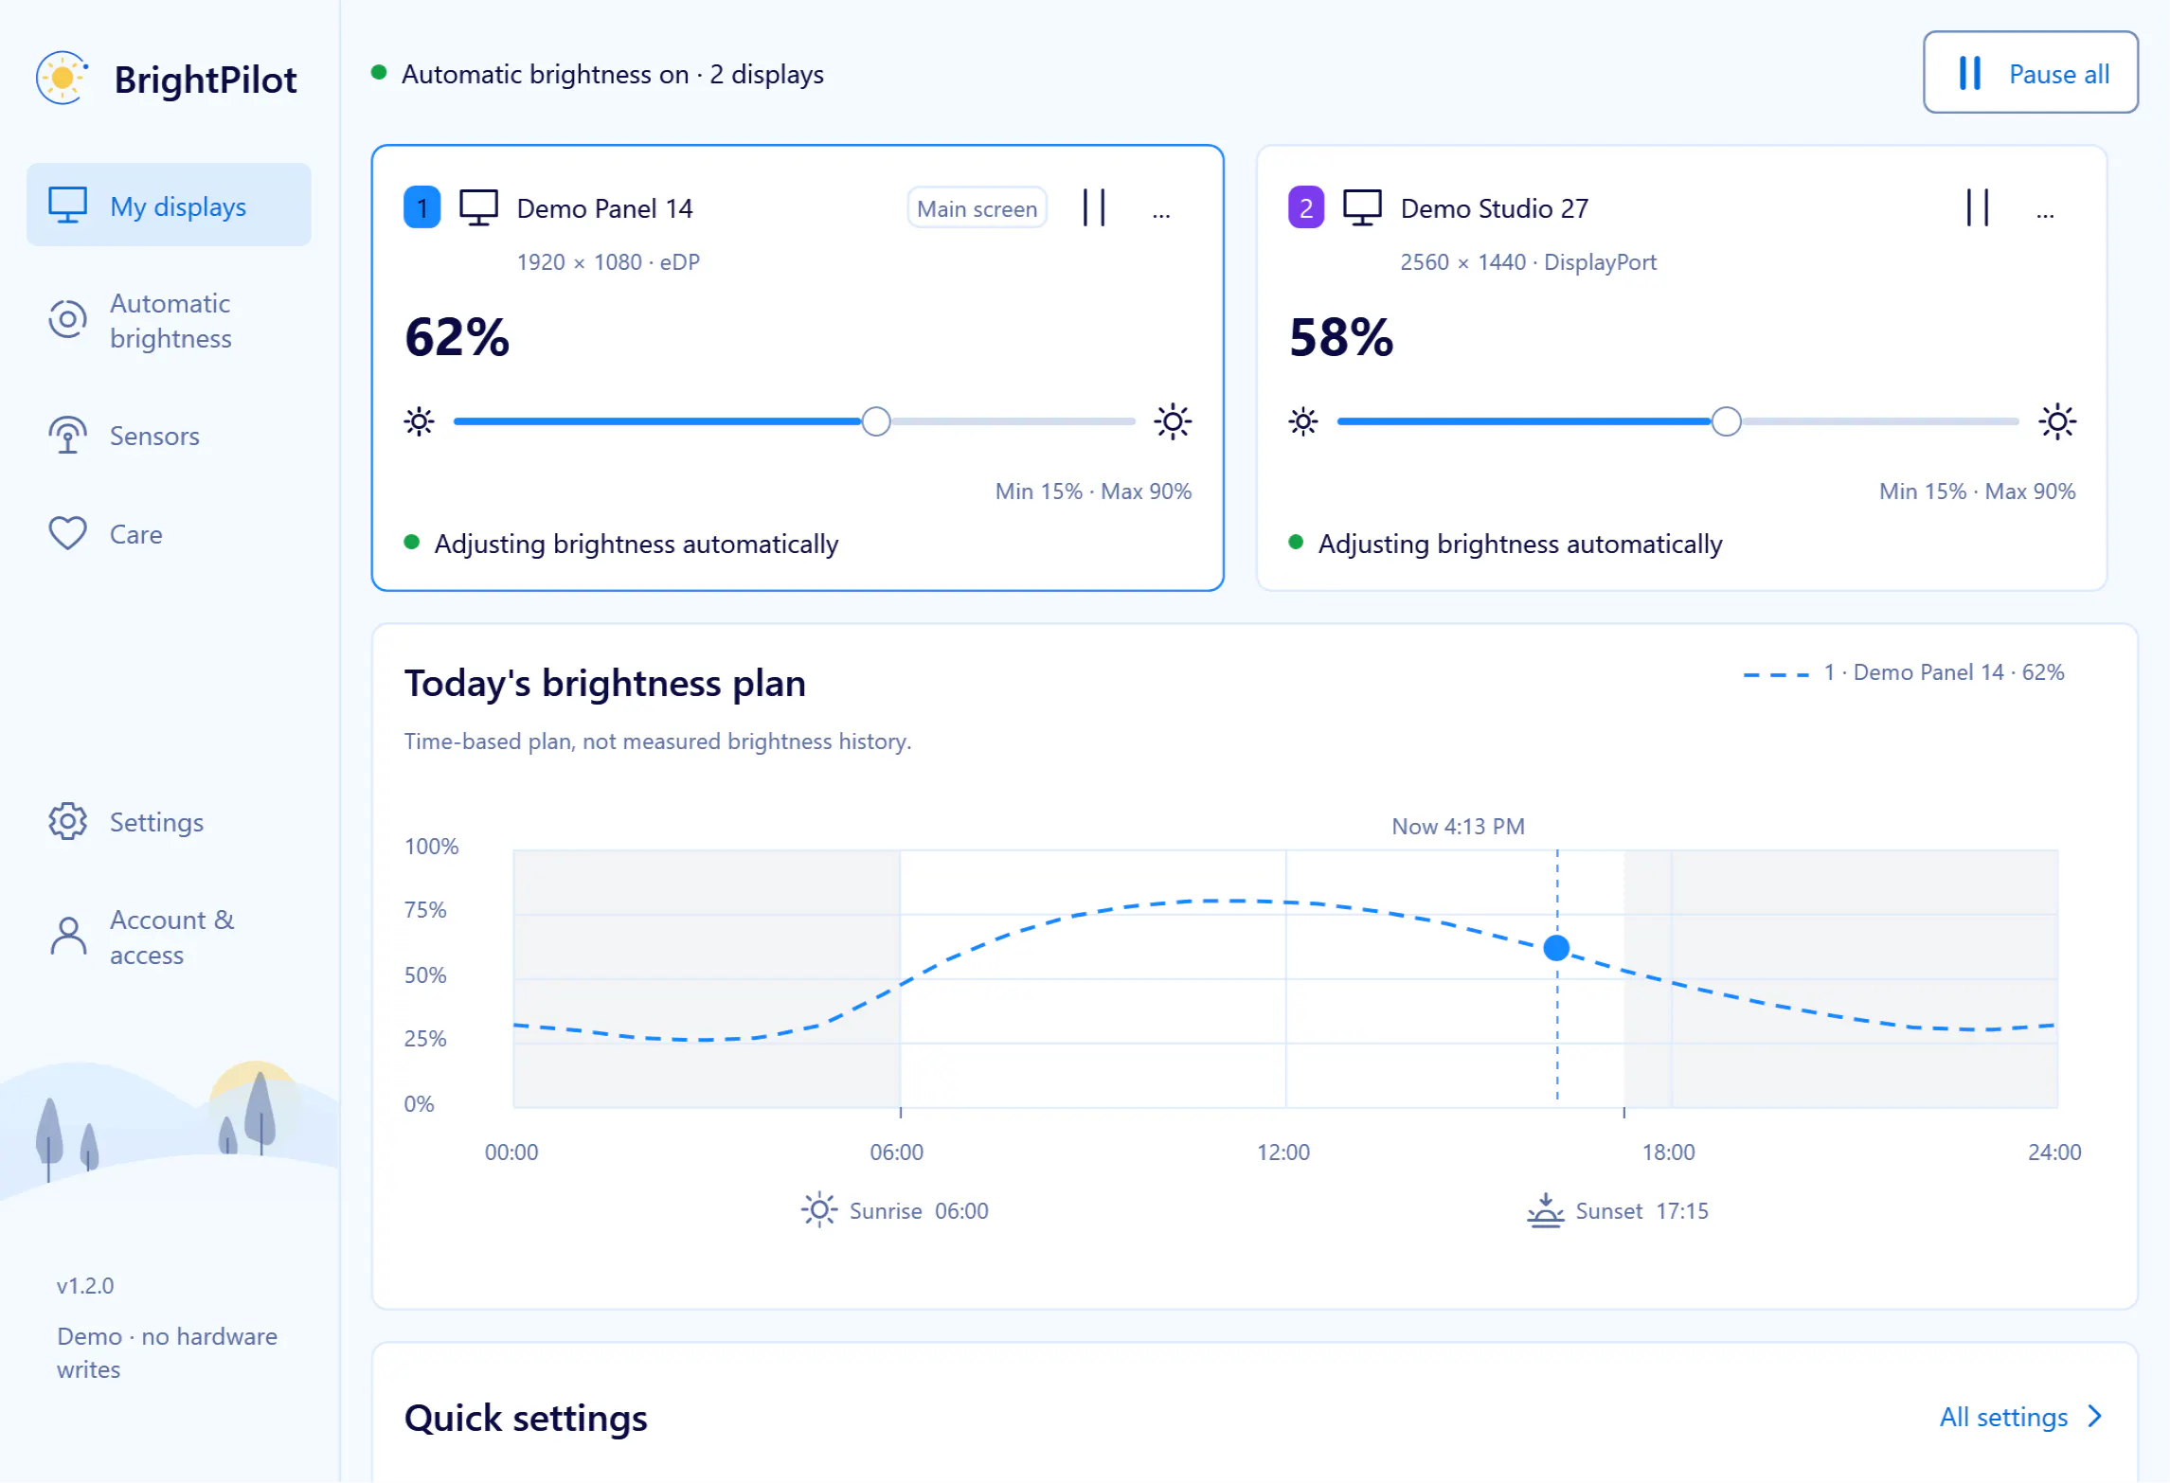
Task: Click Demo Panel 14 brightness slider handle
Action: (876, 421)
